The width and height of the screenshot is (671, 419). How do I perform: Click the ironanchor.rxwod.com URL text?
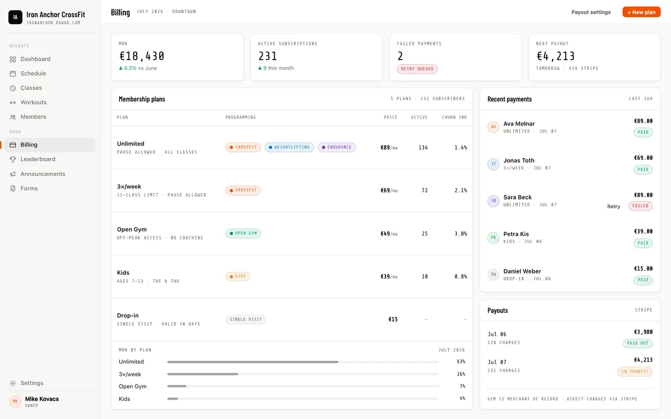pos(53,23)
